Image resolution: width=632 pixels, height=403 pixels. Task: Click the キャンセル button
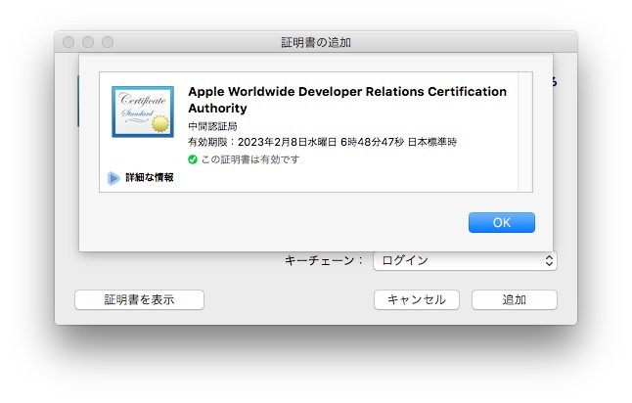(x=417, y=300)
